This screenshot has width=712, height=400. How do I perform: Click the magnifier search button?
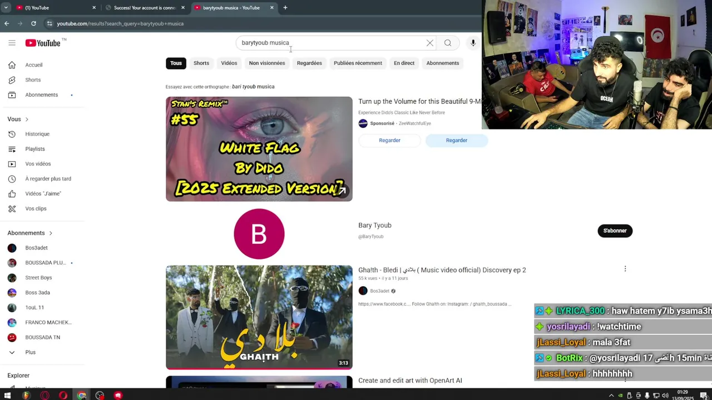point(448,43)
